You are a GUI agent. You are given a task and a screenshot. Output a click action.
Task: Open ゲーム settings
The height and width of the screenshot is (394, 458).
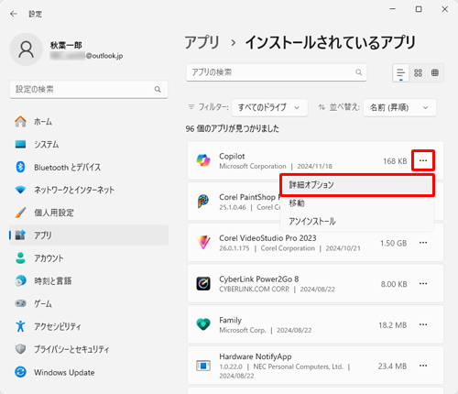click(x=89, y=303)
